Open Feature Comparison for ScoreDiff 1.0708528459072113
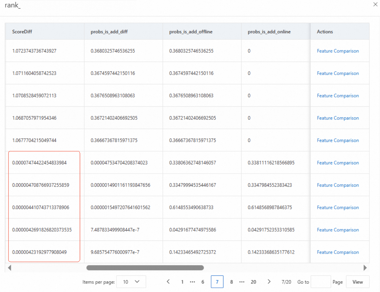 (338, 96)
